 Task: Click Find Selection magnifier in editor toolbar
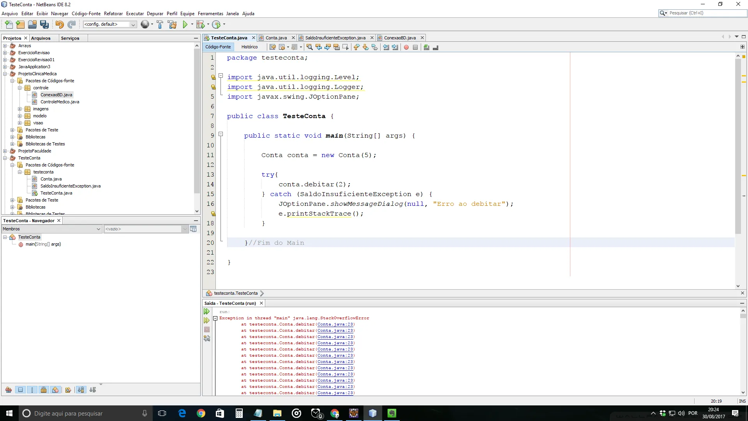(309, 47)
